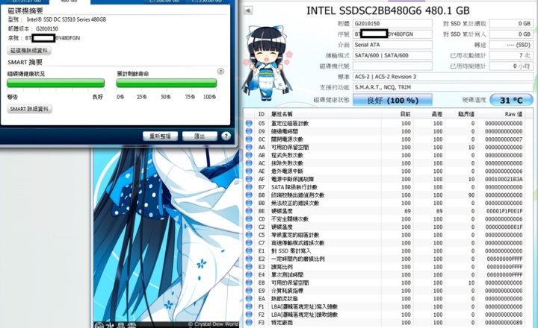The width and height of the screenshot is (538, 328).
Task: Click the blue status orb in row E2
Action: coord(249,259)
